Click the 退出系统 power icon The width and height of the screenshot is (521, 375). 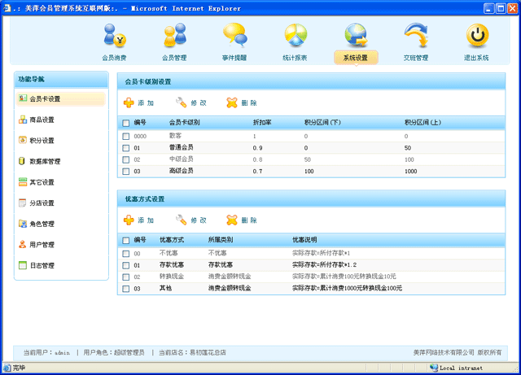[x=477, y=35]
